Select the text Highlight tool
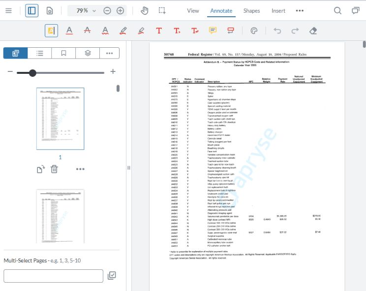366x291 pixels. pyautogui.click(x=51, y=31)
